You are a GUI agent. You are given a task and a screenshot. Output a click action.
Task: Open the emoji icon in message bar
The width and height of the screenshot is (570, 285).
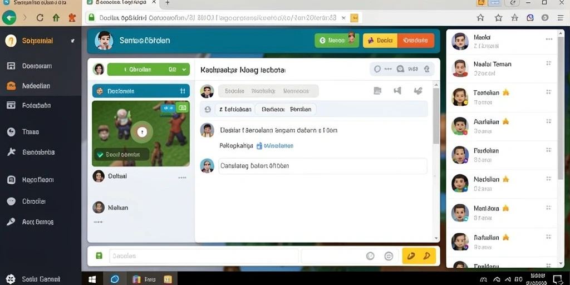[x=389, y=256]
